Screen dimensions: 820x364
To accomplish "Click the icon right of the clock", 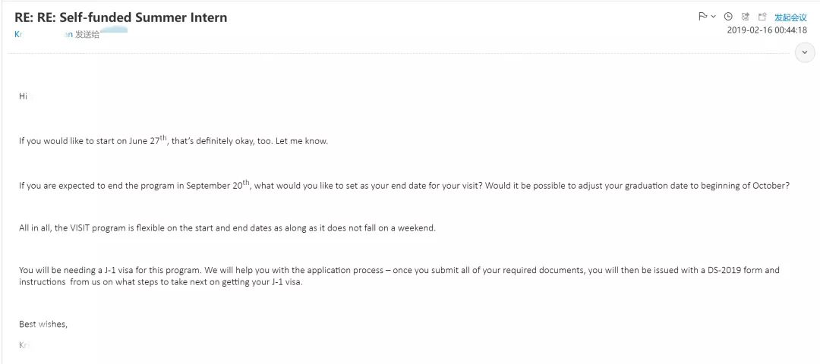I will [x=746, y=17].
